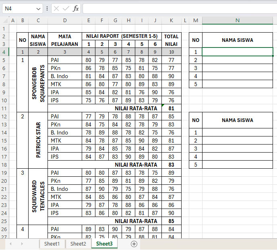Image resolution: width=277 pixels, height=250 pixels.
Task: Click the Name Box showing N4
Action: point(23,8)
